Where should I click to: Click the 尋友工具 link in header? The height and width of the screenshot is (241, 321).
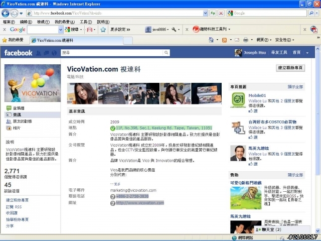pyautogui.click(x=279, y=53)
